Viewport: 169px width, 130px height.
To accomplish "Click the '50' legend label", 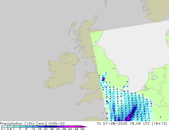I will pyautogui.click(x=82, y=129).
